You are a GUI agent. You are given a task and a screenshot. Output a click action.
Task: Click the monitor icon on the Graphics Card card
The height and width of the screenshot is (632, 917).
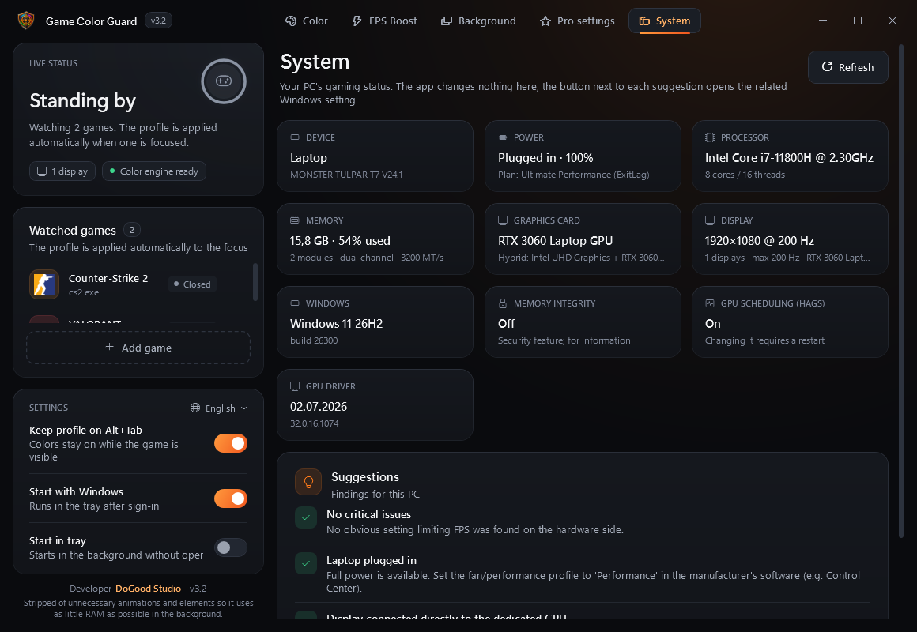(502, 220)
